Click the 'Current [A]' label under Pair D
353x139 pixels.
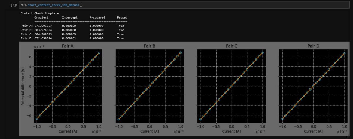tap(313, 131)
